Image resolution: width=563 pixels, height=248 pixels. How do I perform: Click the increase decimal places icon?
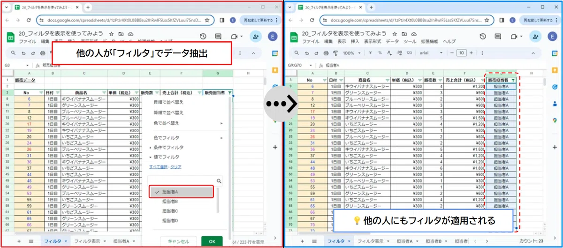pyautogui.click(x=399, y=53)
